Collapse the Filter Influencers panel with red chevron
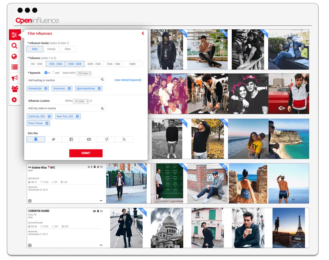The width and height of the screenshot is (329, 260). tap(143, 34)
